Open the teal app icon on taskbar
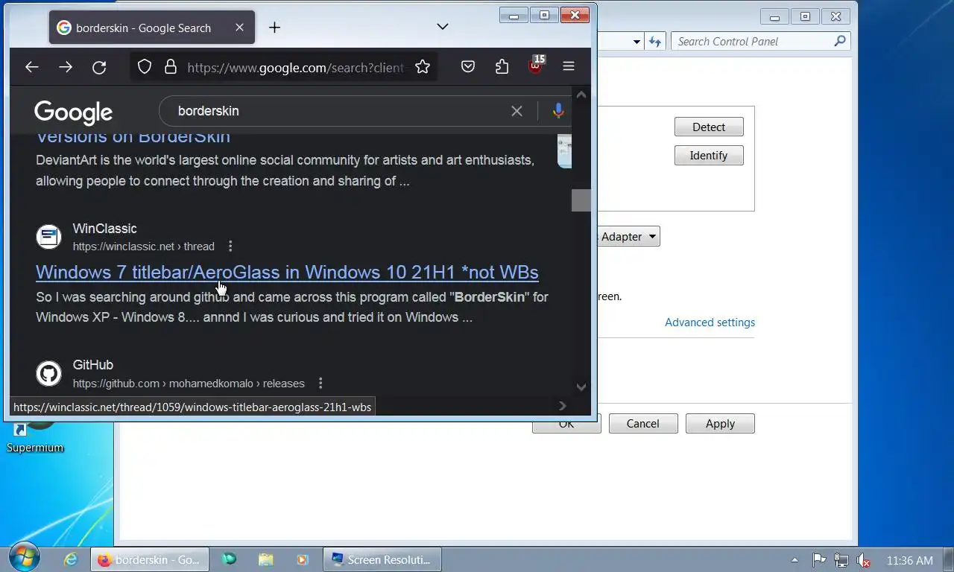 pos(229,559)
